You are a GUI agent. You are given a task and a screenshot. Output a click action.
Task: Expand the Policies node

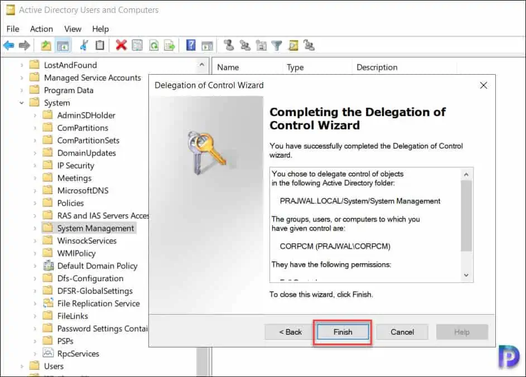35,203
